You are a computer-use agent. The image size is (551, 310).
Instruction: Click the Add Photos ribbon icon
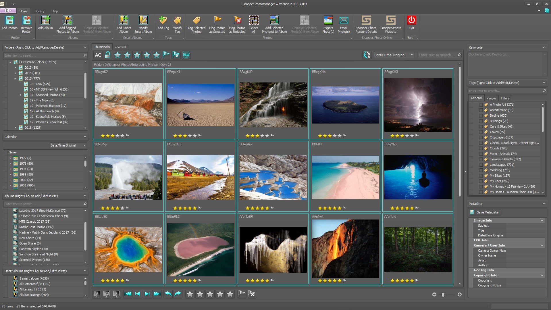pos(9,21)
